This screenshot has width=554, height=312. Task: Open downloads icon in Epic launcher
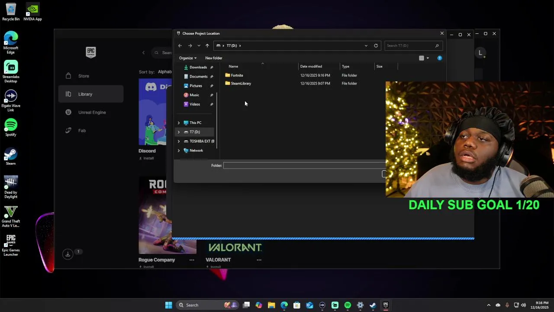(x=68, y=254)
